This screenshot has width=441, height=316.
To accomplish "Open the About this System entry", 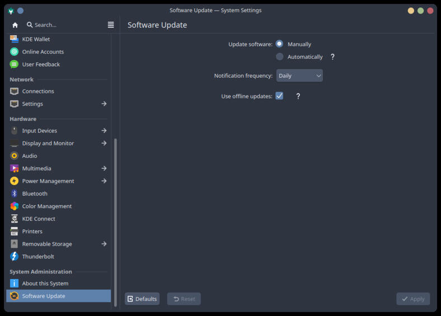I will click(59, 284).
